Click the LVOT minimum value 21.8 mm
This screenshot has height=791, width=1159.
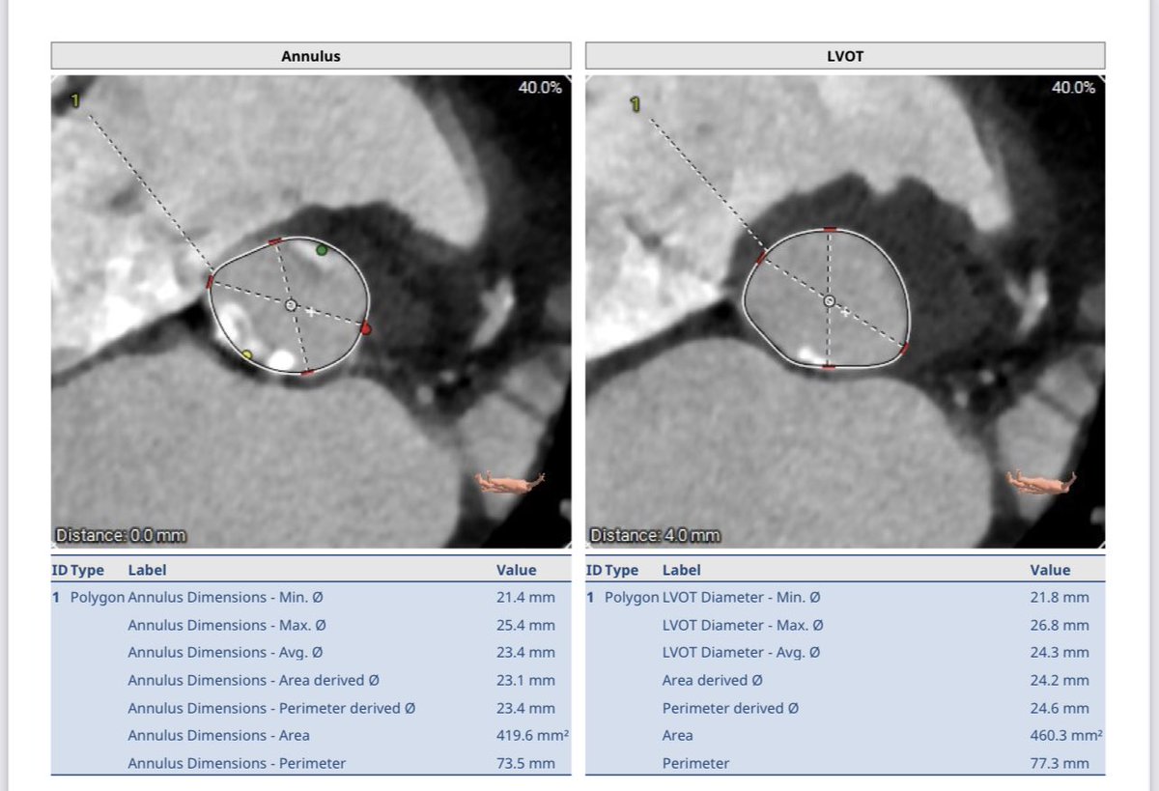1060,597
